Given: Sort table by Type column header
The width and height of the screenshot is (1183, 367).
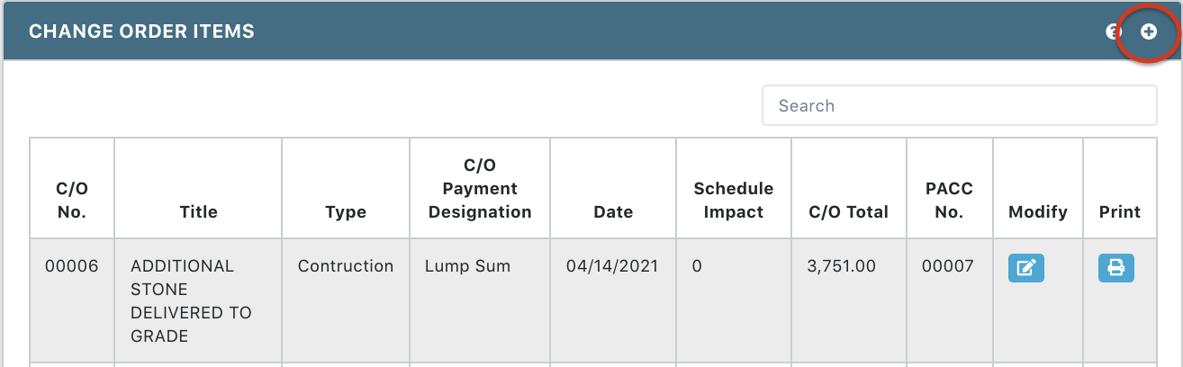Looking at the screenshot, I should pyautogui.click(x=346, y=212).
